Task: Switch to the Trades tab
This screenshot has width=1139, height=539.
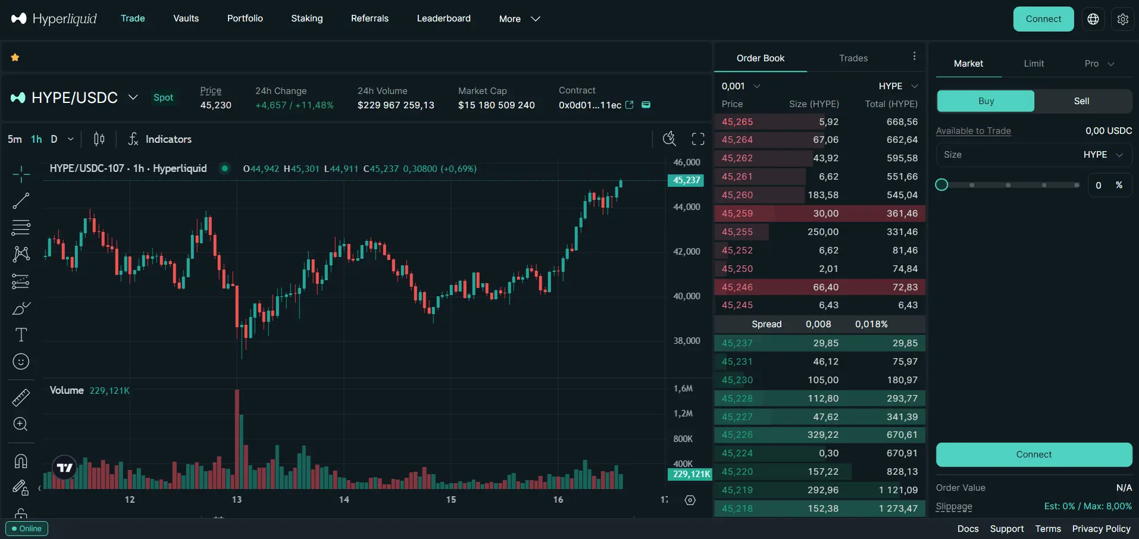Action: 853,58
